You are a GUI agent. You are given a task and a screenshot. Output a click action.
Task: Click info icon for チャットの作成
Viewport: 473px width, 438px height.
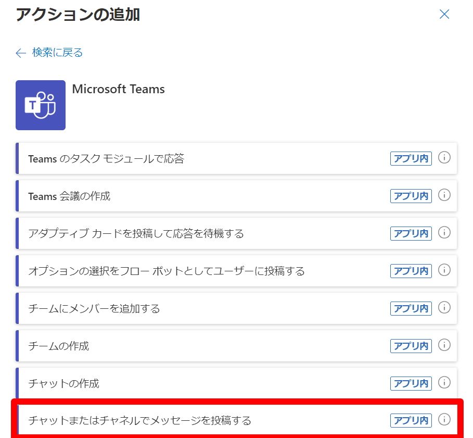click(444, 383)
